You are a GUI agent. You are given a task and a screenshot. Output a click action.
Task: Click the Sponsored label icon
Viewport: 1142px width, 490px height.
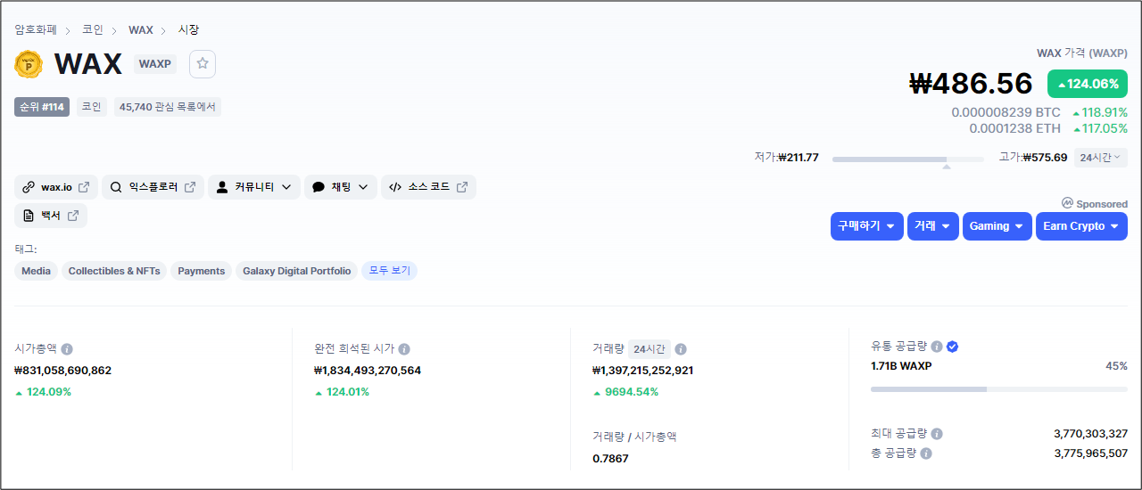[x=1067, y=203]
